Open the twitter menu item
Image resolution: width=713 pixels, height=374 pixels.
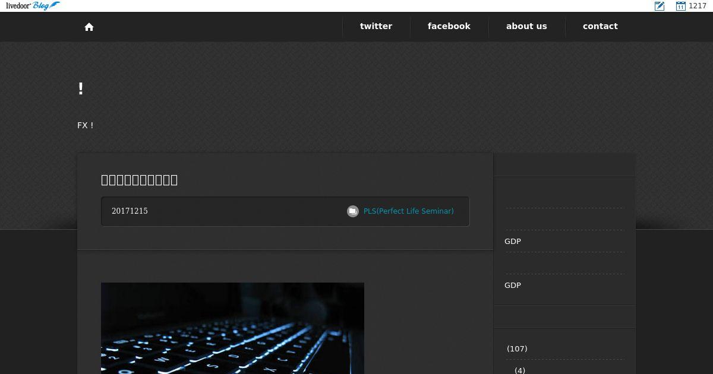pyautogui.click(x=376, y=26)
